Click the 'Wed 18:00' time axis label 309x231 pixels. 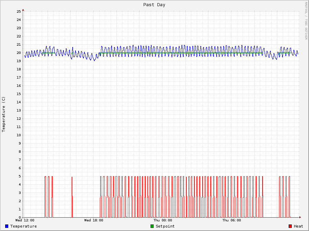94,220
